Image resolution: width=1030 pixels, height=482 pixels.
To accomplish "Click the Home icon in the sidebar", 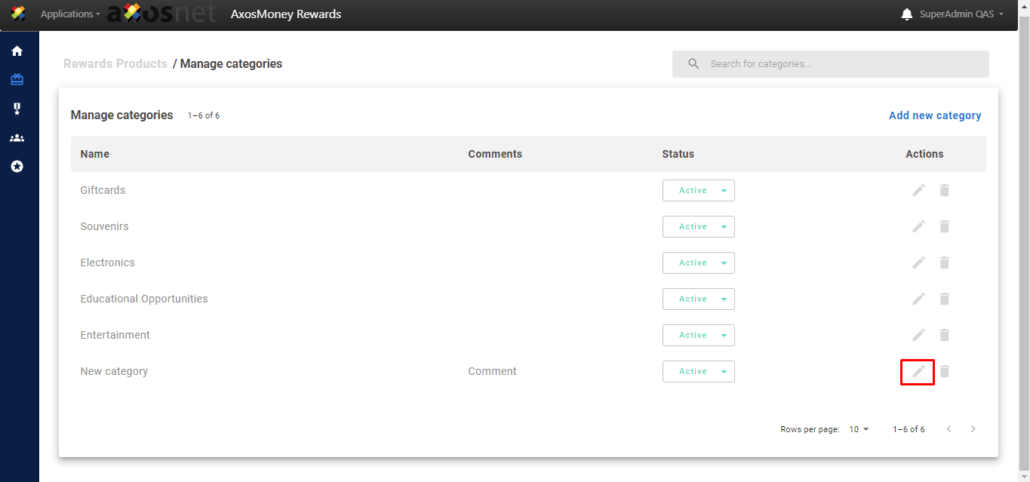I will pos(17,51).
